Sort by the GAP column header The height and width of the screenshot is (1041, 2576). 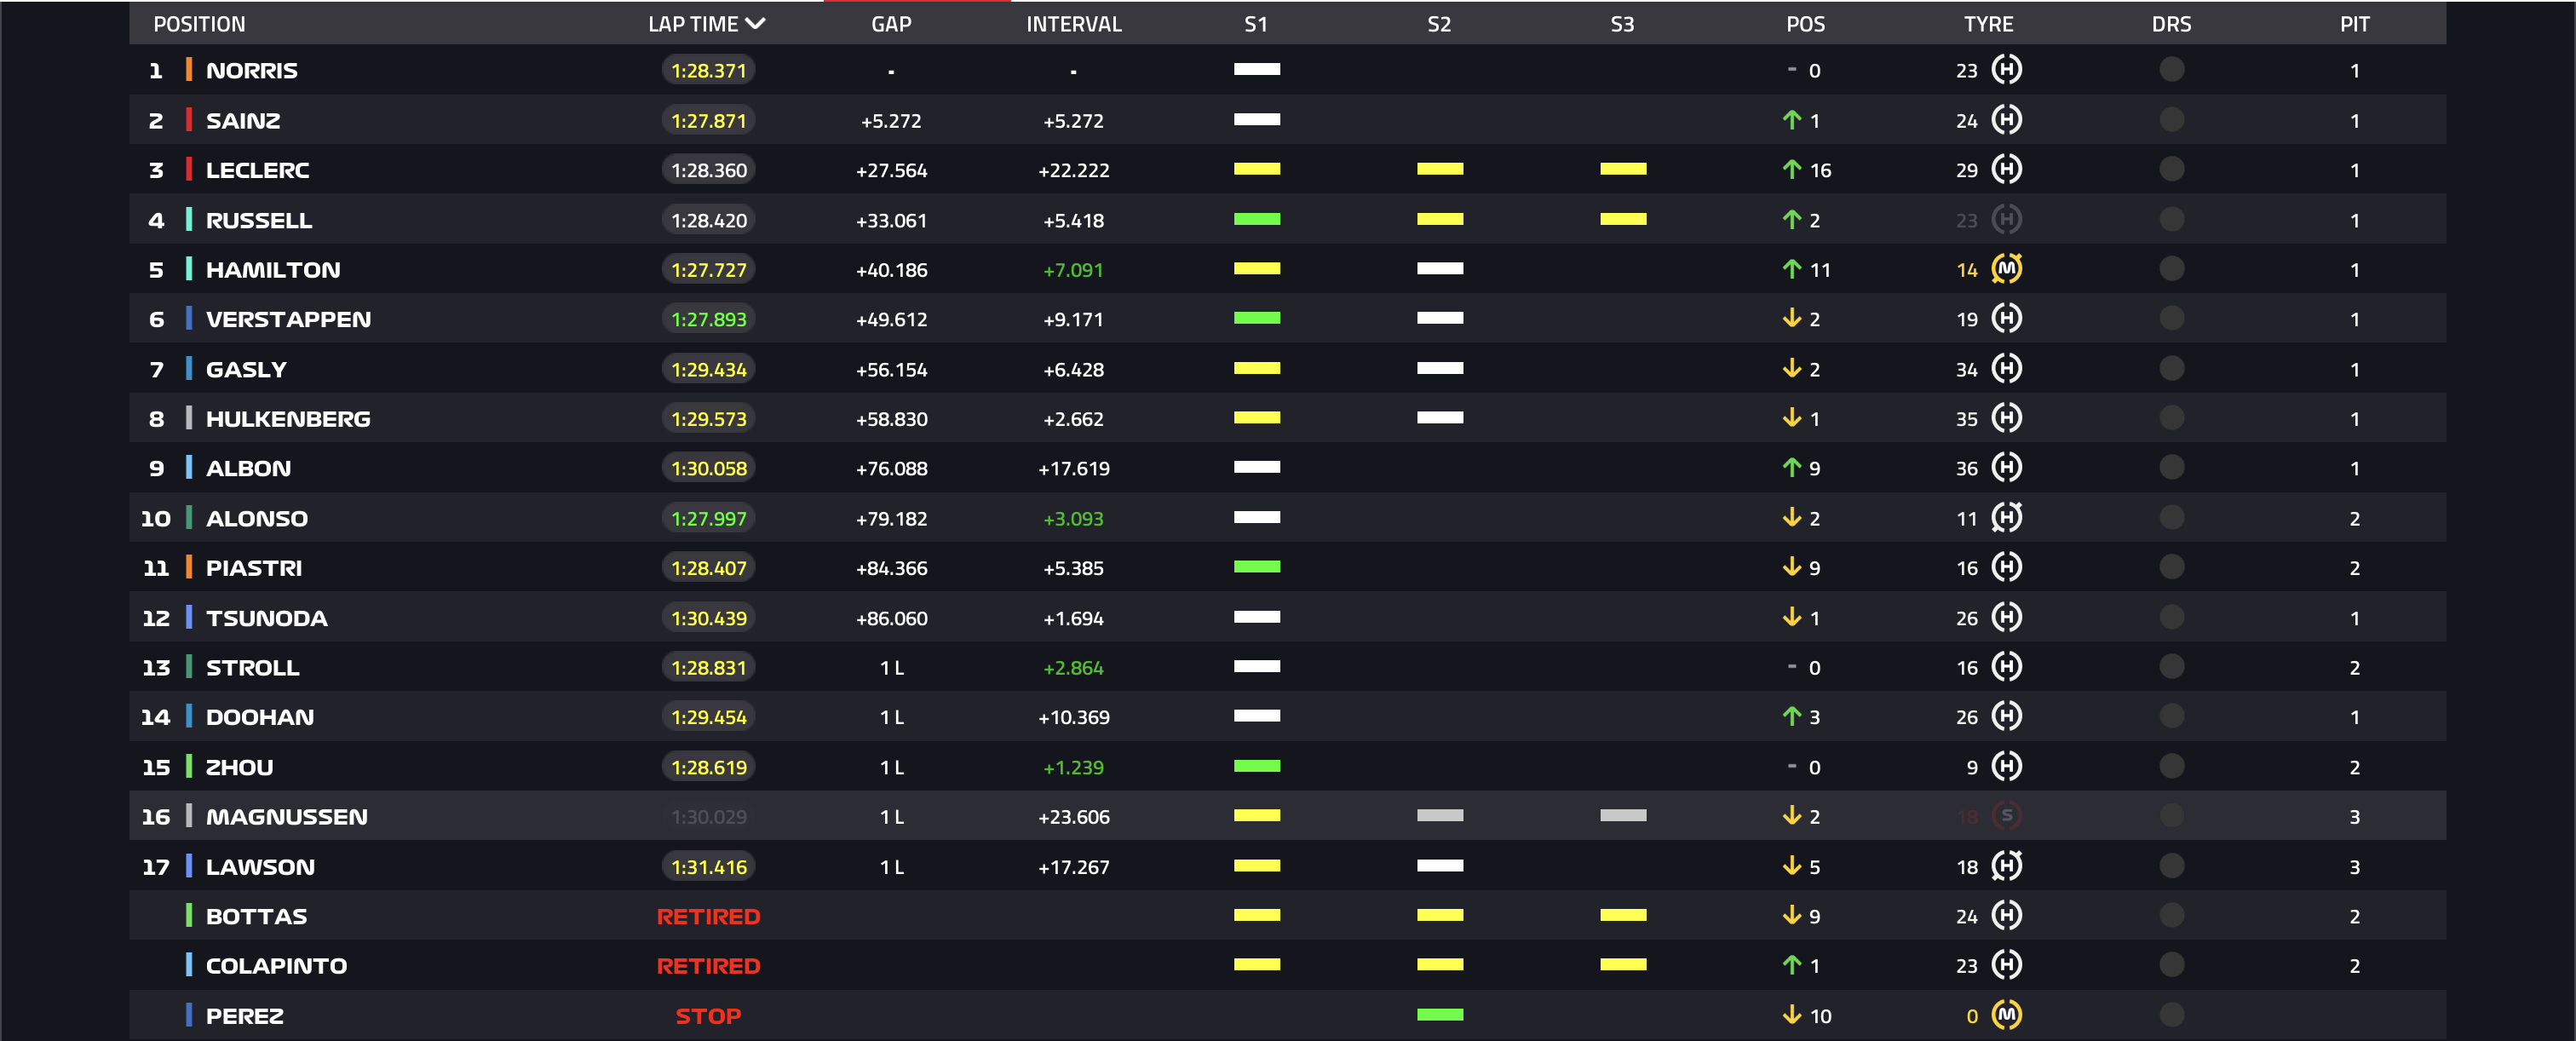point(891,24)
